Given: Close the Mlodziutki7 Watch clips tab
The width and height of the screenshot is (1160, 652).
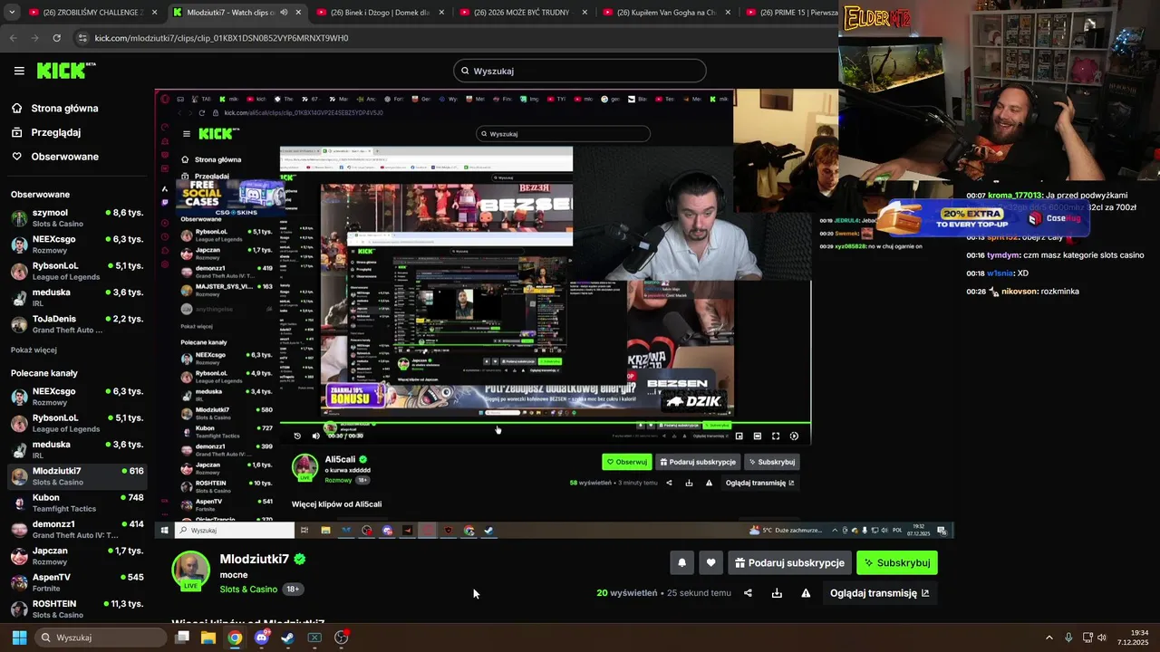Looking at the screenshot, I should (x=297, y=13).
